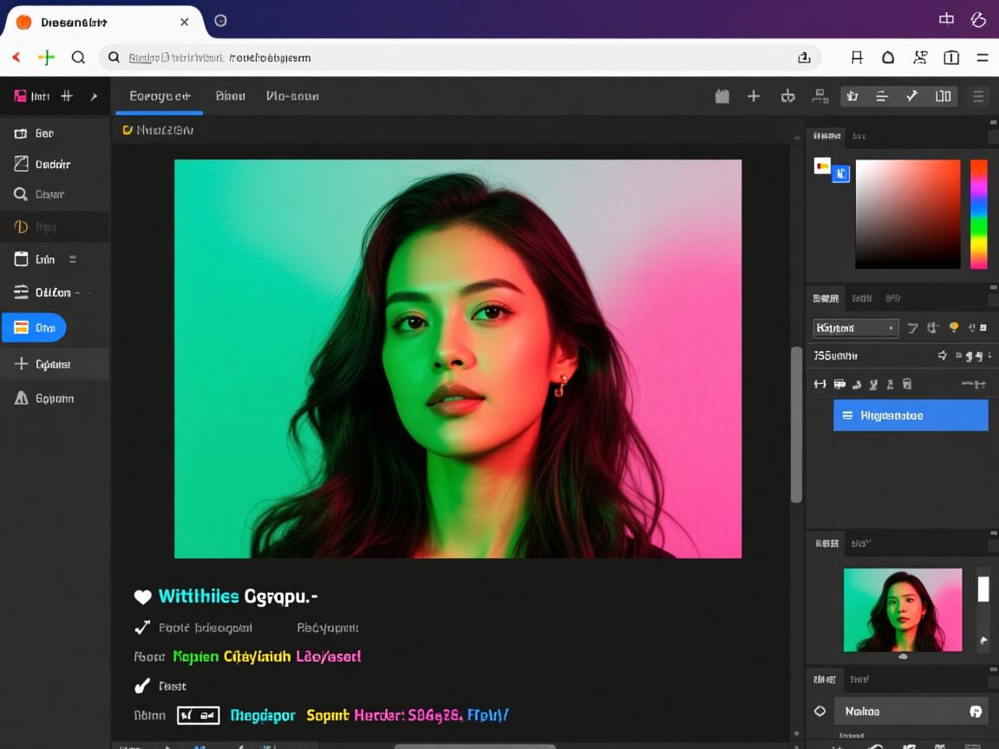Click the plus icon in the top toolbar

(754, 96)
